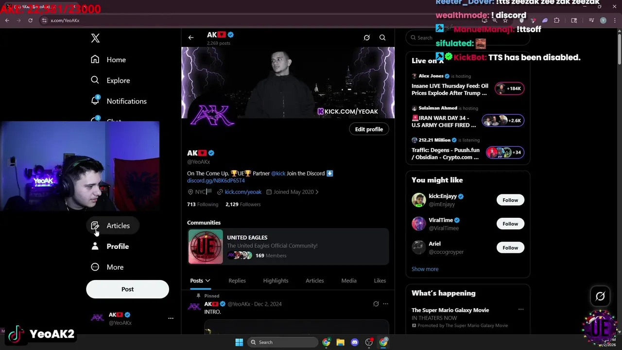This screenshot has height=350, width=622.
Task: Click the white Post button
Action: 127,289
